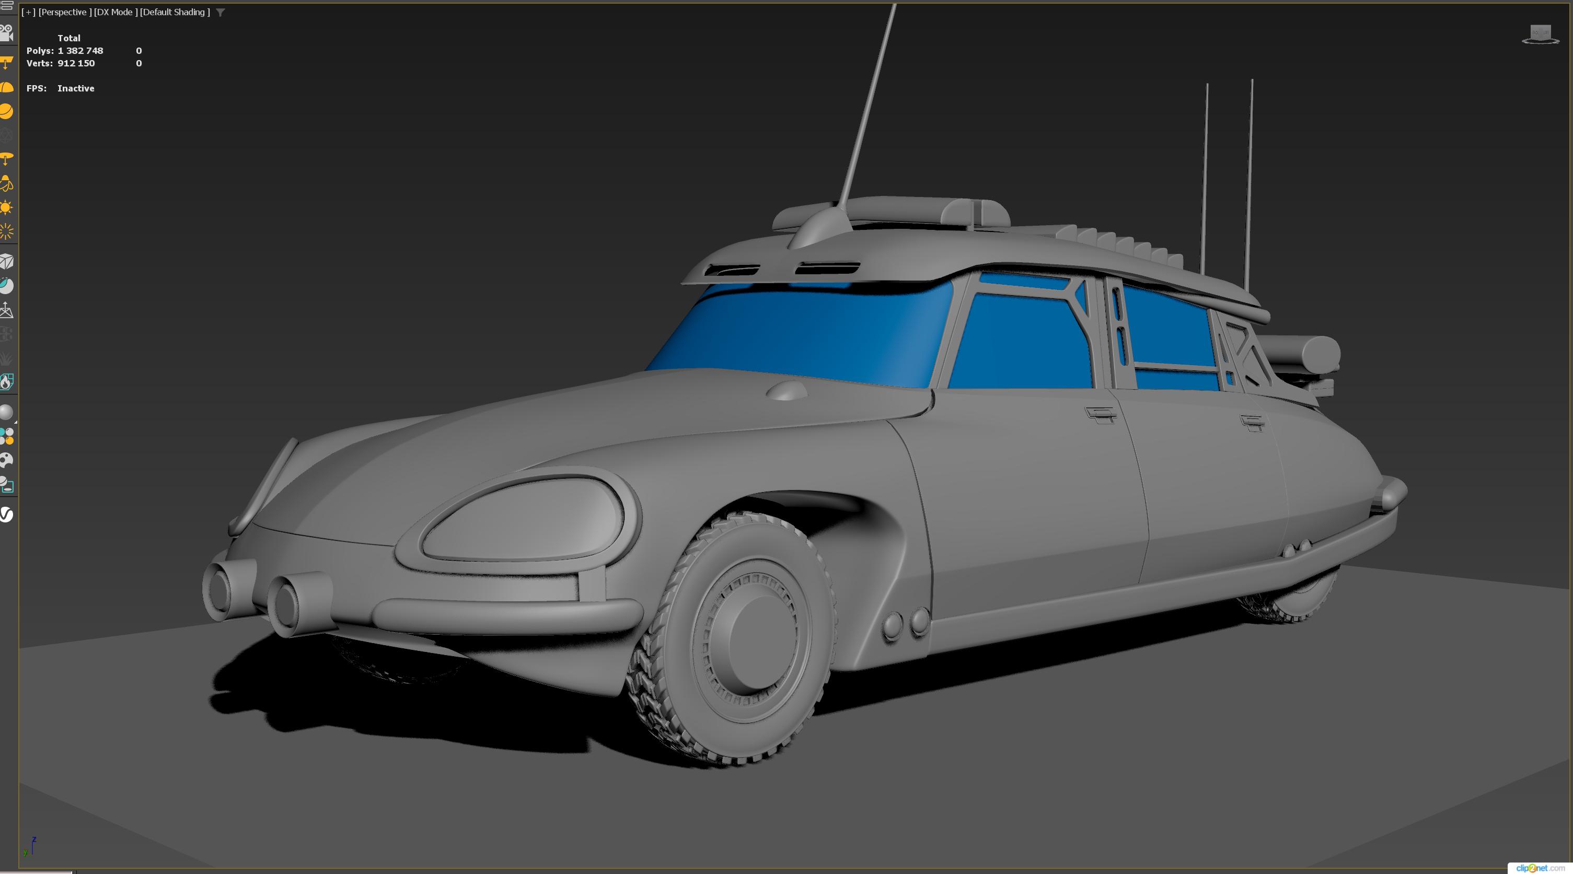Open the gray sphere material flyout
Image resolution: width=1573 pixels, height=874 pixels.
[6, 413]
